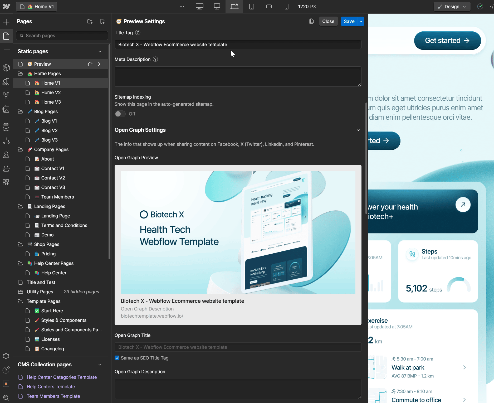494x403 pixels.
Task: Open the Navigator panel
Action: point(6,50)
